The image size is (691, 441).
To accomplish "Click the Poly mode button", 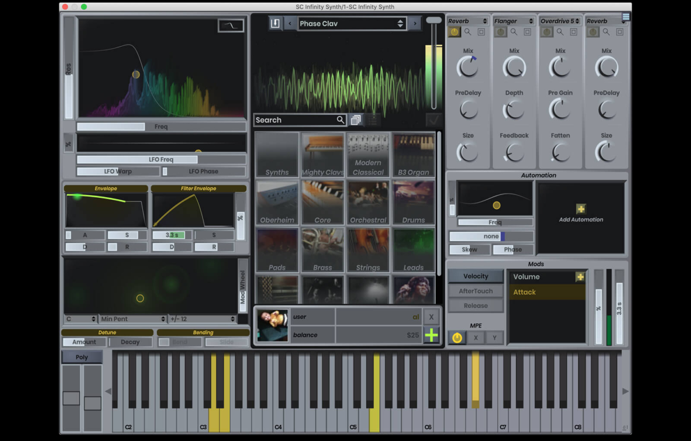I will [x=82, y=357].
